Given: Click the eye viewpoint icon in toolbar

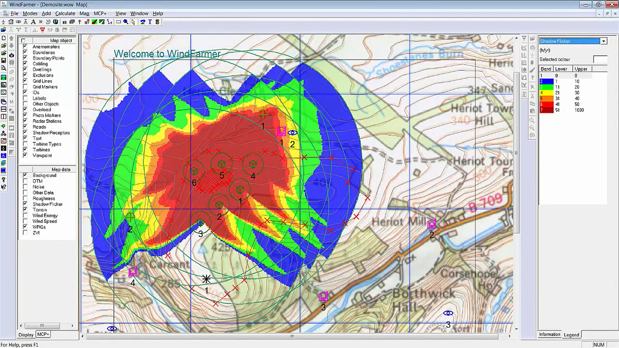Looking at the screenshot, I should pyautogui.click(x=19, y=22).
